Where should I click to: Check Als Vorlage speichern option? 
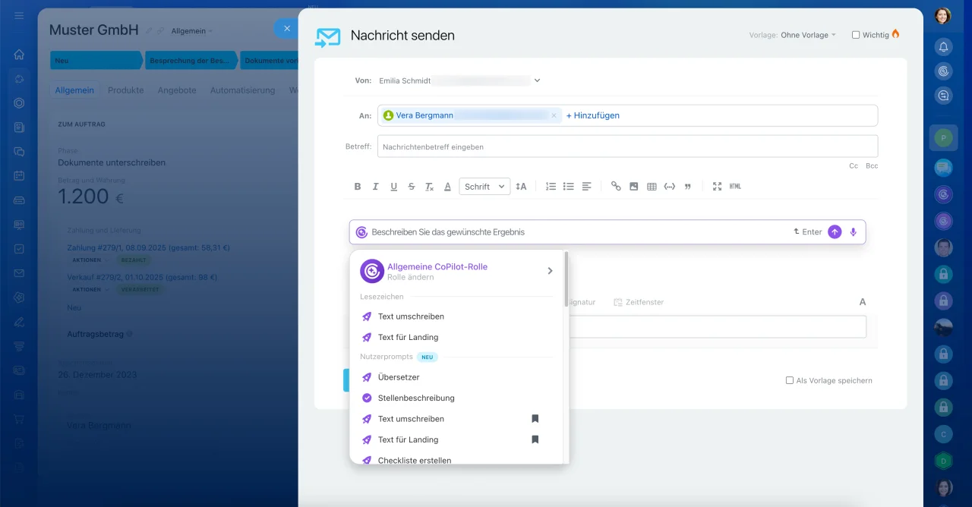click(x=790, y=380)
